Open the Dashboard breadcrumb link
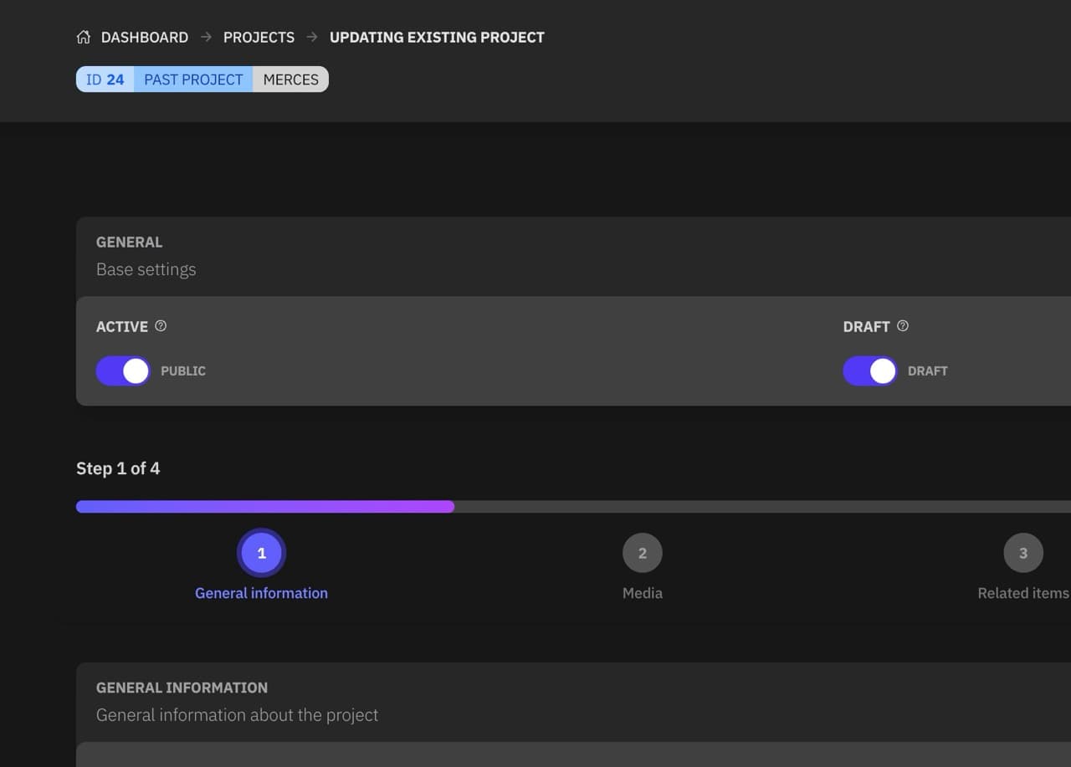1071x767 pixels. coord(144,37)
